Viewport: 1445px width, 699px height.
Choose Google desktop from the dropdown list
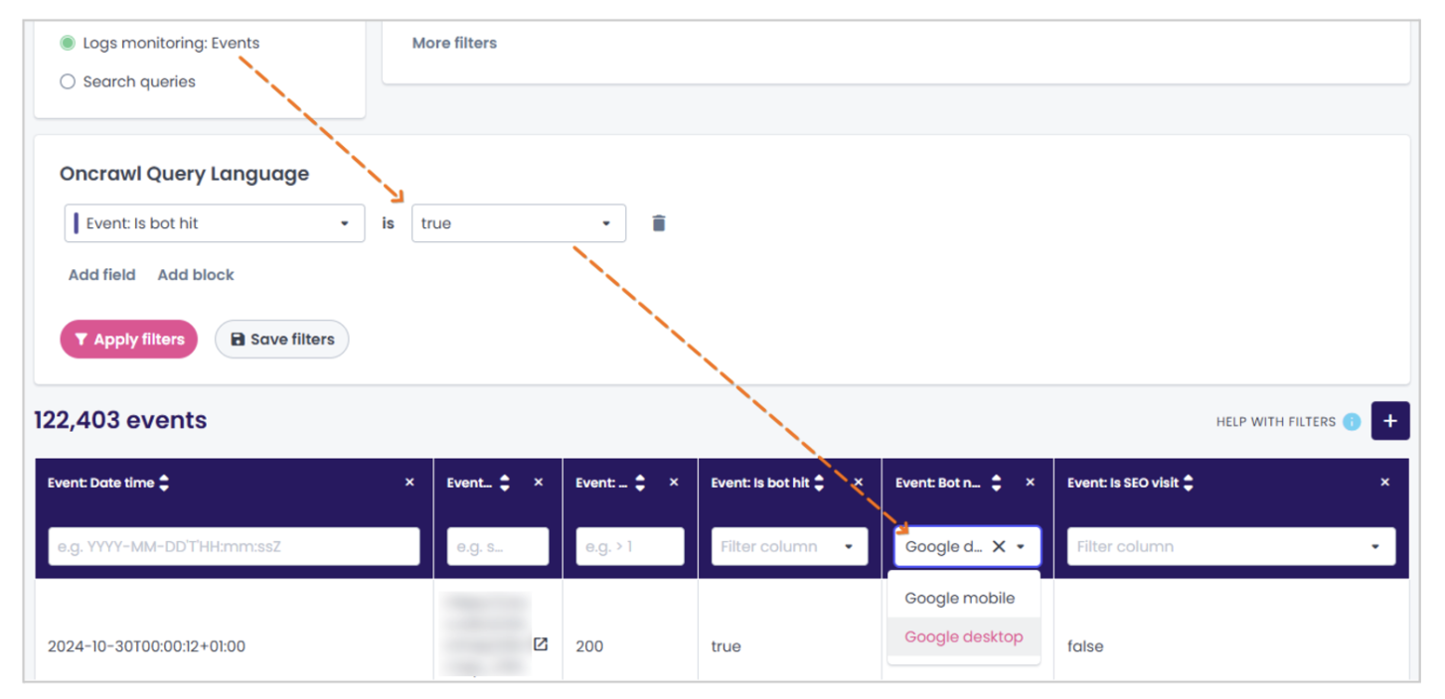click(x=964, y=637)
